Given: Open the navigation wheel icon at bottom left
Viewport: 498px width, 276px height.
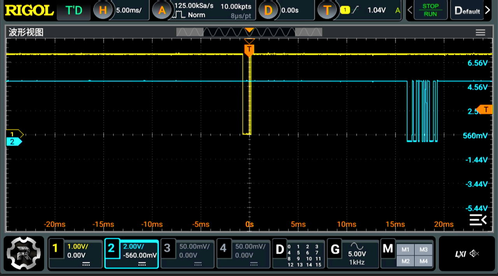Looking at the screenshot, I should point(24,253).
